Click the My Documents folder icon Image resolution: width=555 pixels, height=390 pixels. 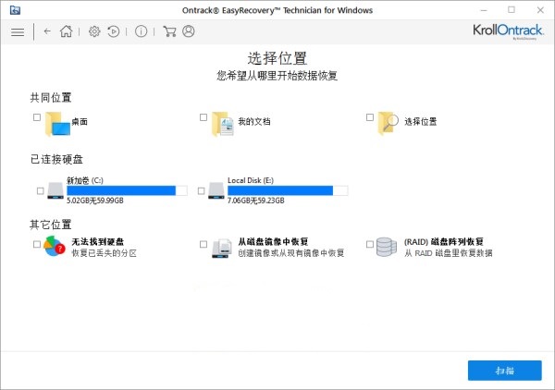click(223, 124)
